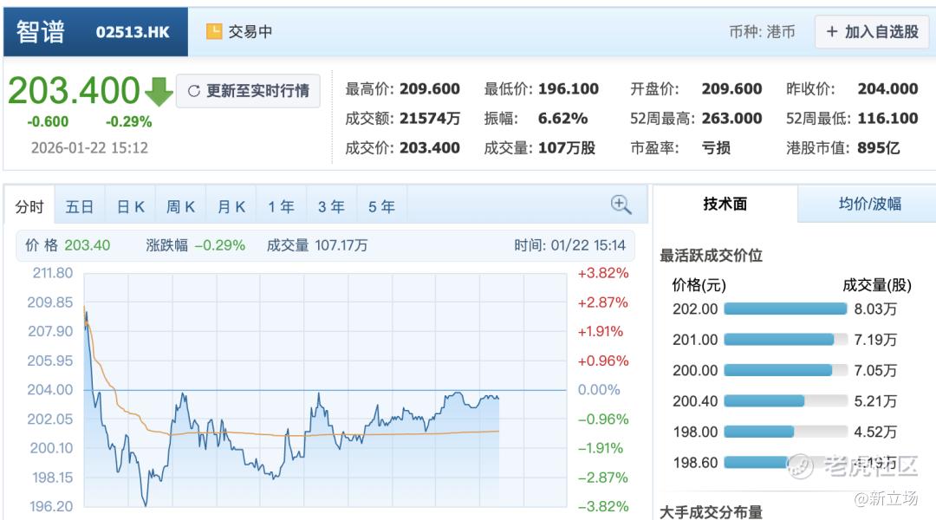The width and height of the screenshot is (936, 520).
Task: Select the 技术面 technical panel tab
Action: click(x=725, y=205)
